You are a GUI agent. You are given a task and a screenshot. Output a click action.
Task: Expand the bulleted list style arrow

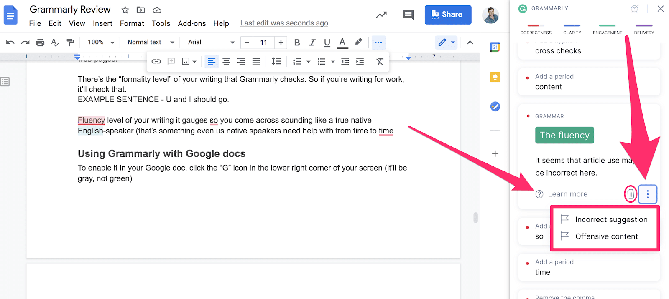point(333,62)
